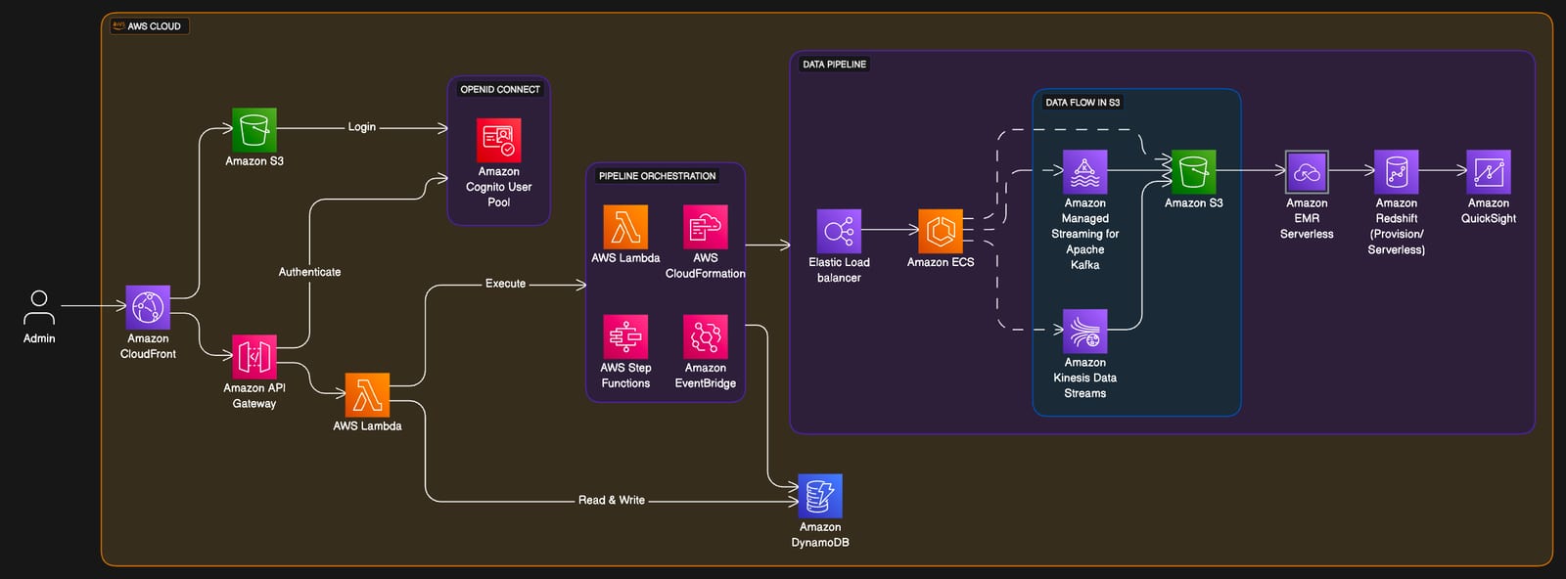1566x579 pixels.
Task: Select the Amazon Redshift (Provision/Serverless) text
Action: (1397, 226)
